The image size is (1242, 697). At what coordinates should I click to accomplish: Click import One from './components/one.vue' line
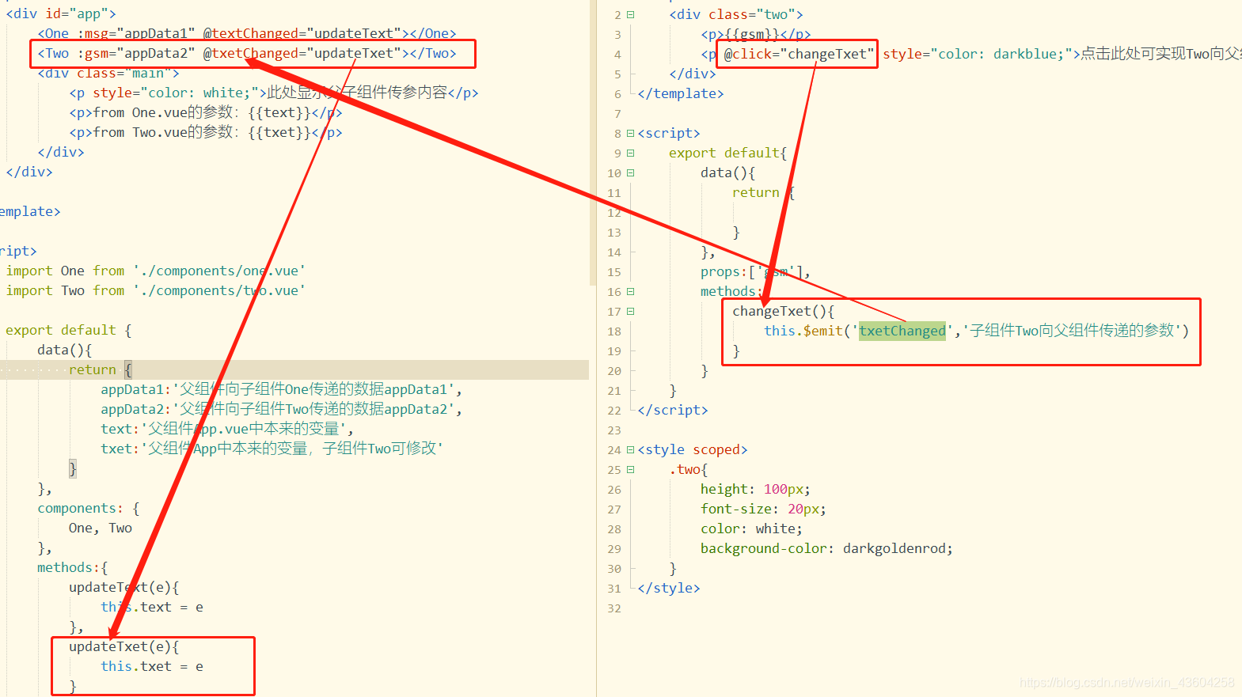[x=156, y=271]
